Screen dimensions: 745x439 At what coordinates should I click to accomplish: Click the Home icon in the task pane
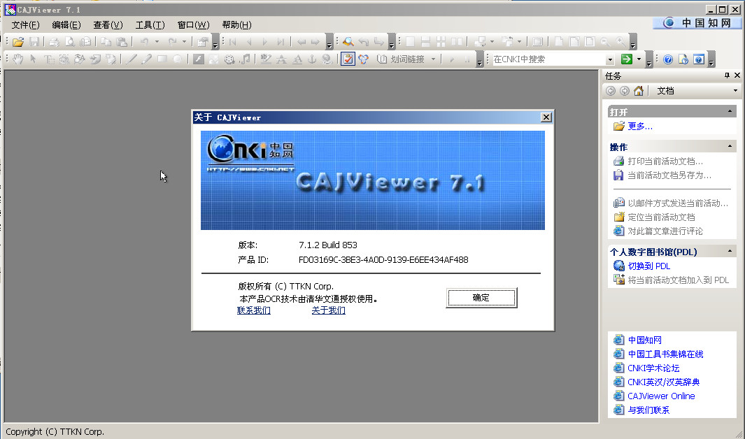[x=638, y=90]
